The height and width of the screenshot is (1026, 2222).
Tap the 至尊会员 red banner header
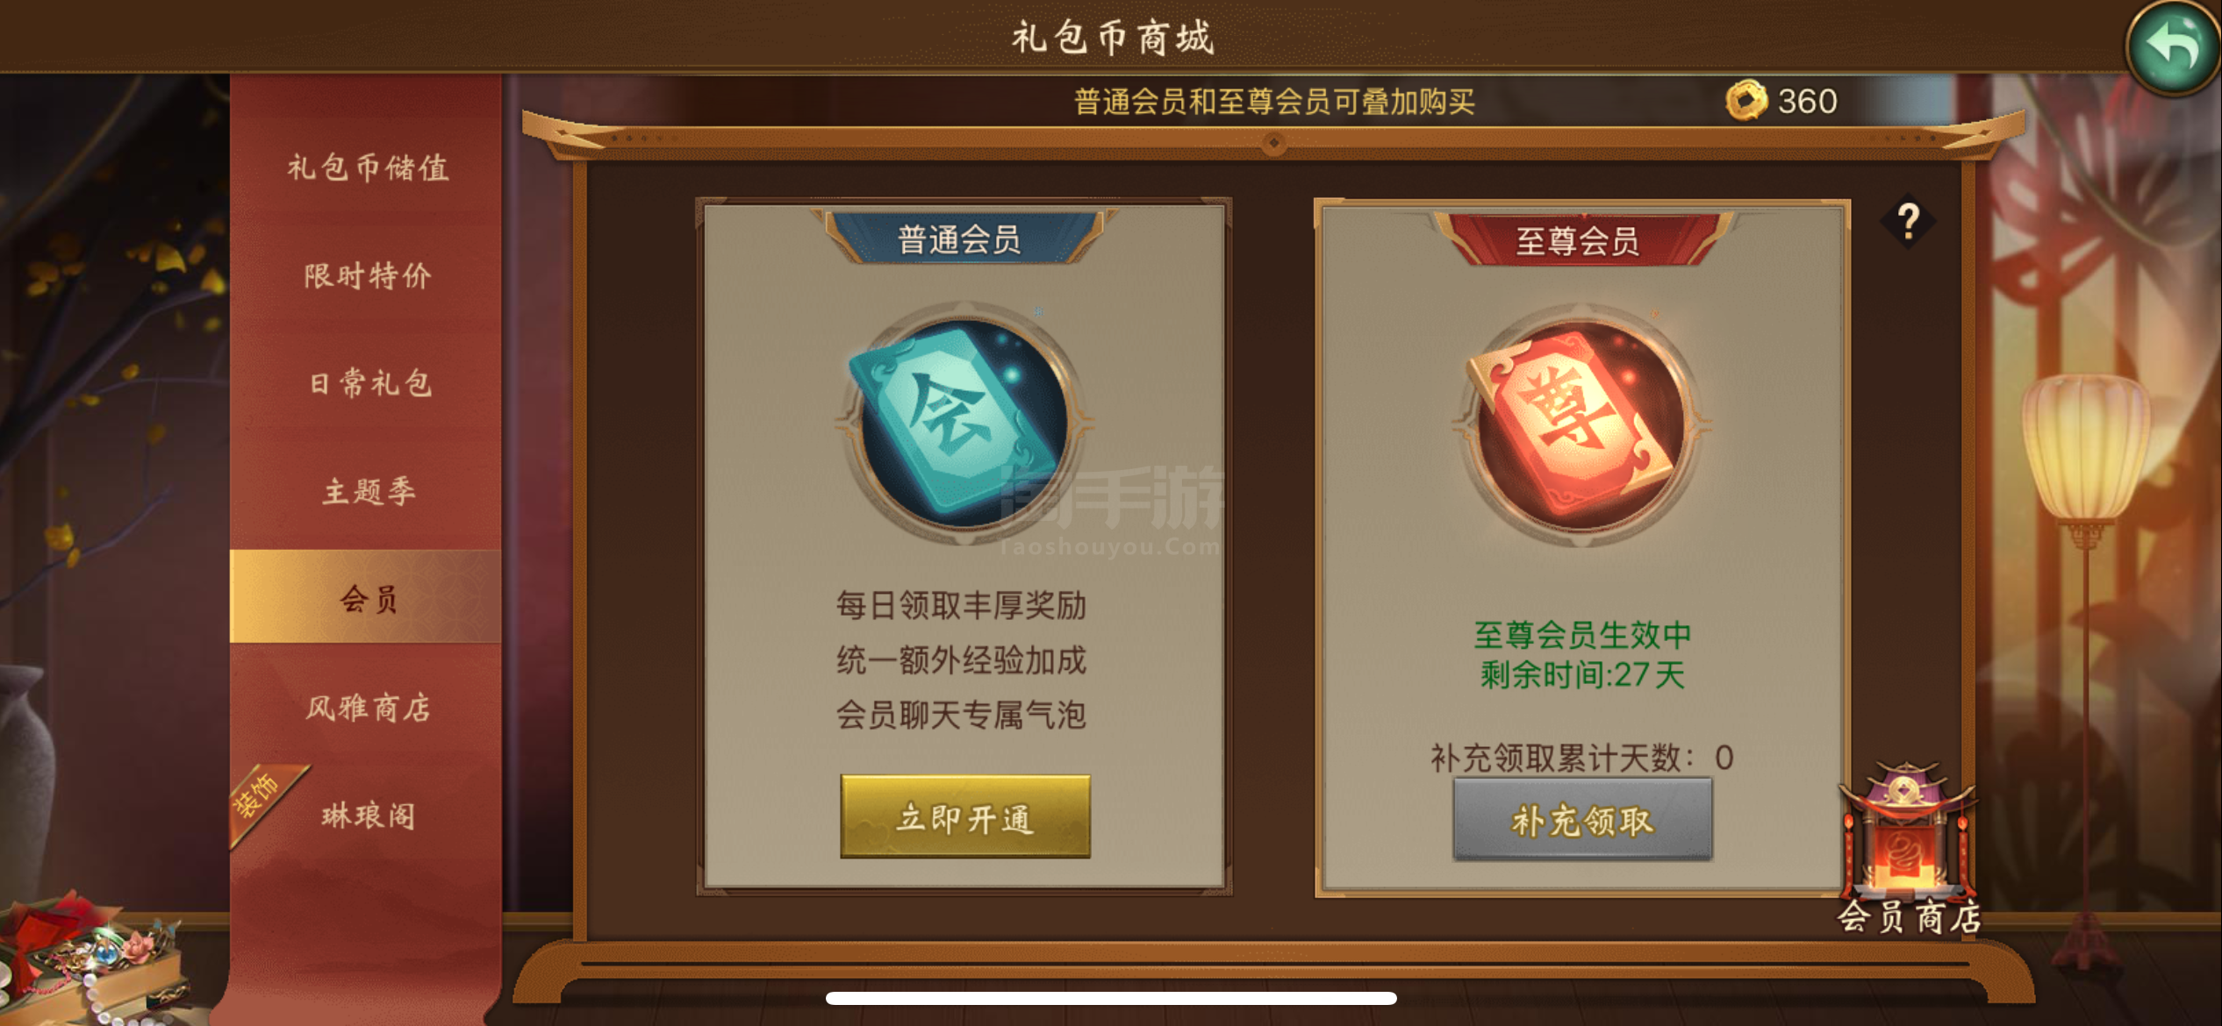tap(1580, 239)
